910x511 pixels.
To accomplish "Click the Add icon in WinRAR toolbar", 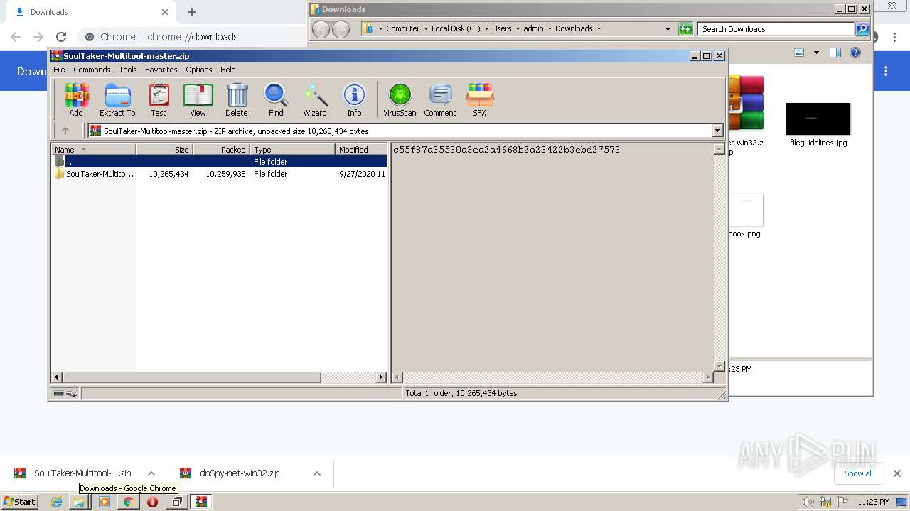I will [x=76, y=99].
